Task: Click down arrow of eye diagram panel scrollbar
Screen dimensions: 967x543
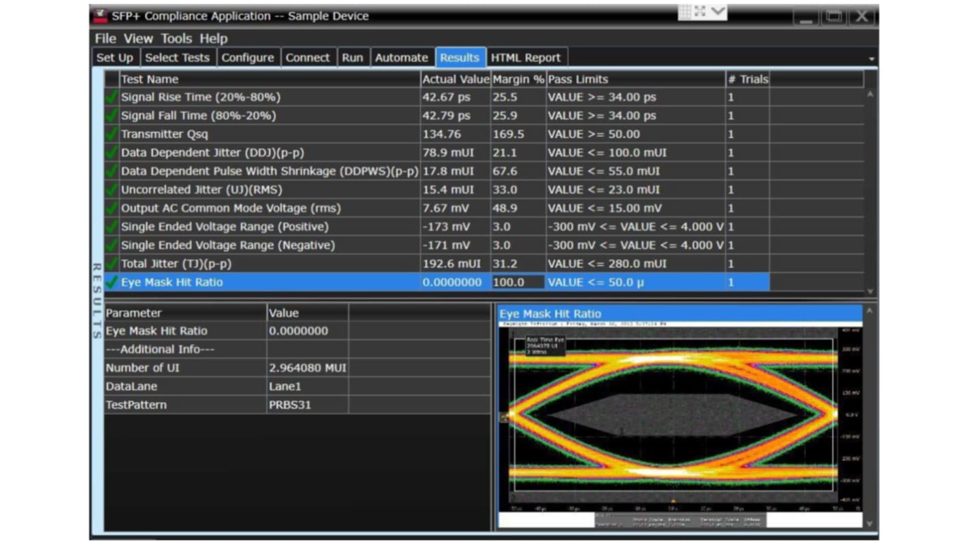Action: pyautogui.click(x=870, y=523)
